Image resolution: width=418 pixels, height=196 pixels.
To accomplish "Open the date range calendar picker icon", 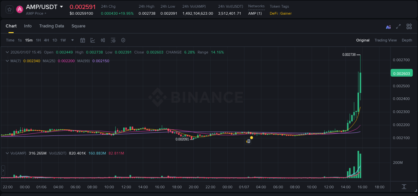I will 83,40.
